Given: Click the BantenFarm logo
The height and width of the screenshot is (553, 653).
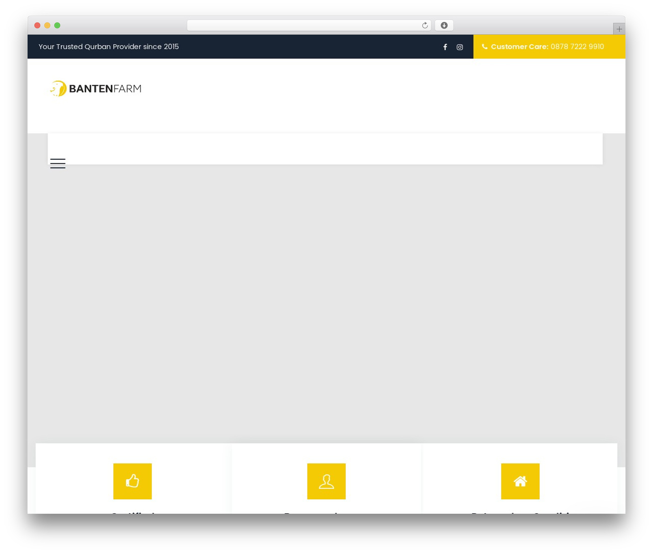Looking at the screenshot, I should pos(95,88).
